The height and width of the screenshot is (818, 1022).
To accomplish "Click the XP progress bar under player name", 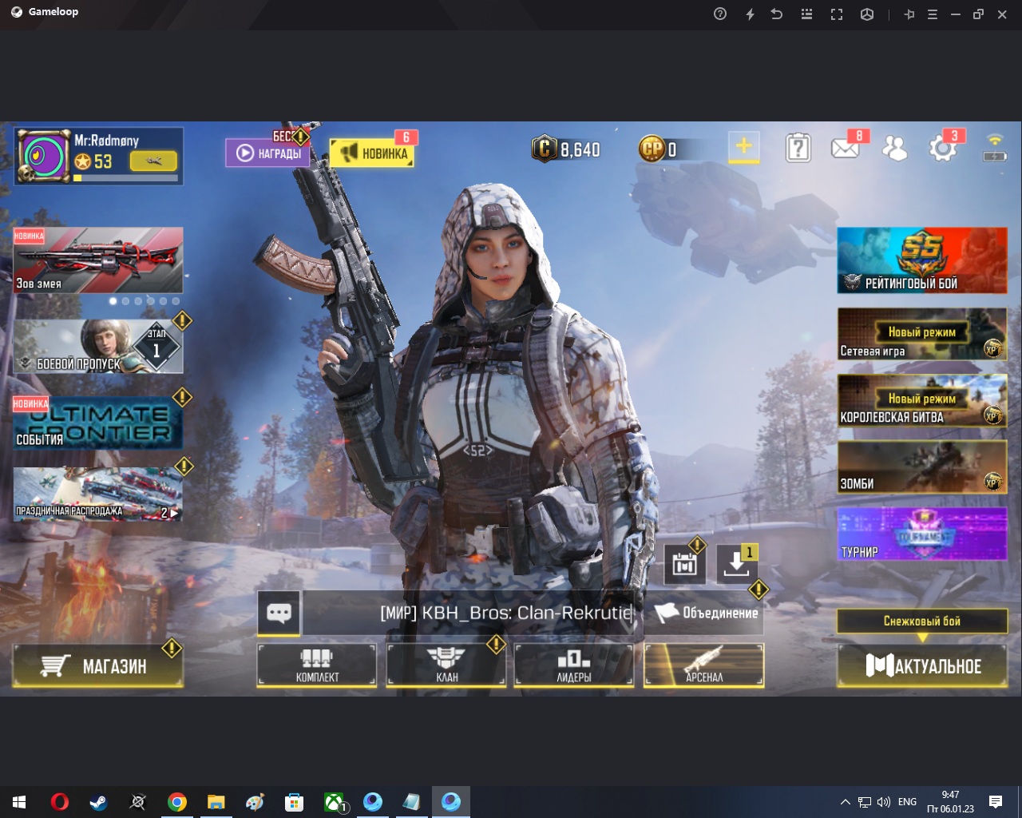I will click(125, 178).
